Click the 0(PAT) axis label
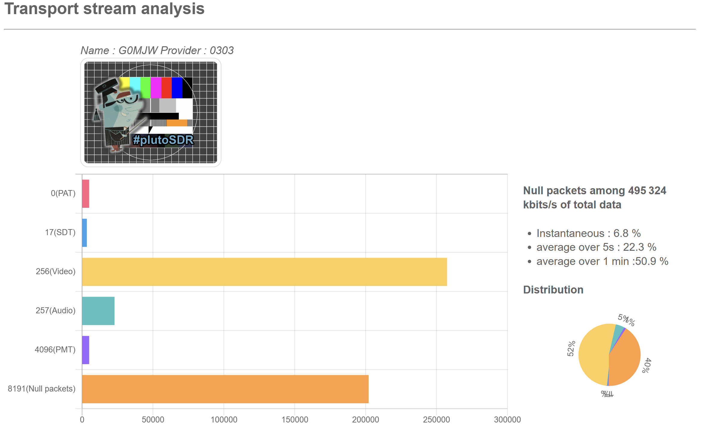The height and width of the screenshot is (436, 718). click(x=63, y=193)
